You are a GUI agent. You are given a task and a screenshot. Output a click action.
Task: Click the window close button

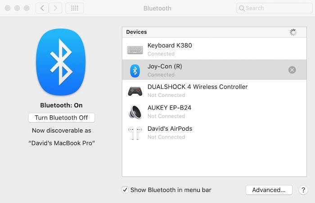[x=8, y=8]
